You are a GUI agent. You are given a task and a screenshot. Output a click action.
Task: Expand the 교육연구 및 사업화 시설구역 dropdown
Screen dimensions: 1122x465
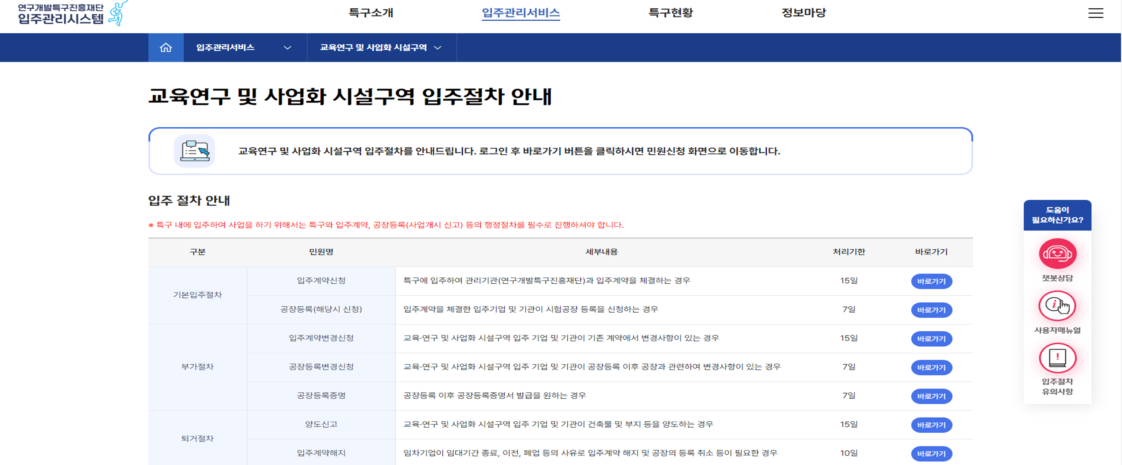click(381, 48)
